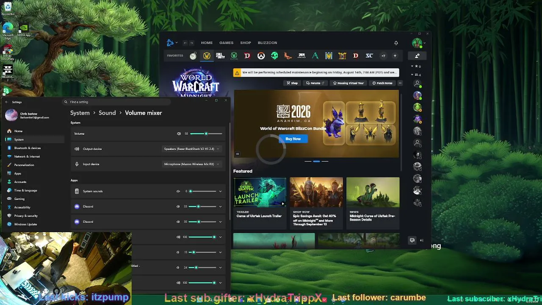Open the Shop button under maintenance notice

292,83
